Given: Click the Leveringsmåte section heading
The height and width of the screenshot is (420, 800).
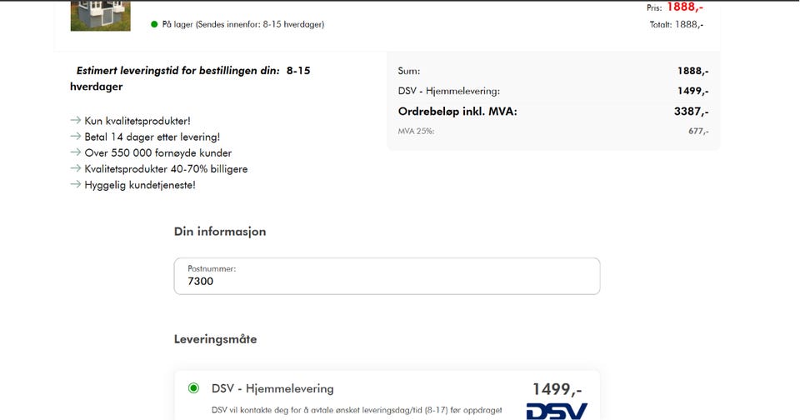Looking at the screenshot, I should (215, 339).
